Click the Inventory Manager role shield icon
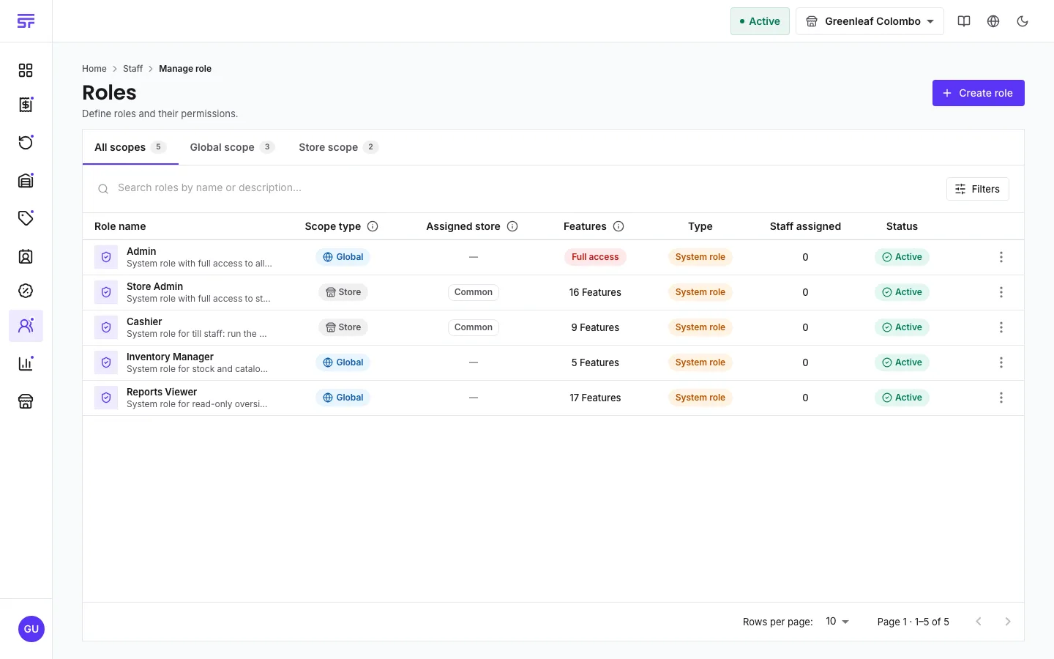The width and height of the screenshot is (1054, 659). 106,362
